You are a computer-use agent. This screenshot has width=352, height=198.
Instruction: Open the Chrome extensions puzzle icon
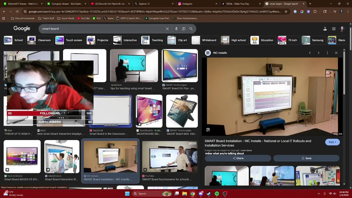(315, 12)
